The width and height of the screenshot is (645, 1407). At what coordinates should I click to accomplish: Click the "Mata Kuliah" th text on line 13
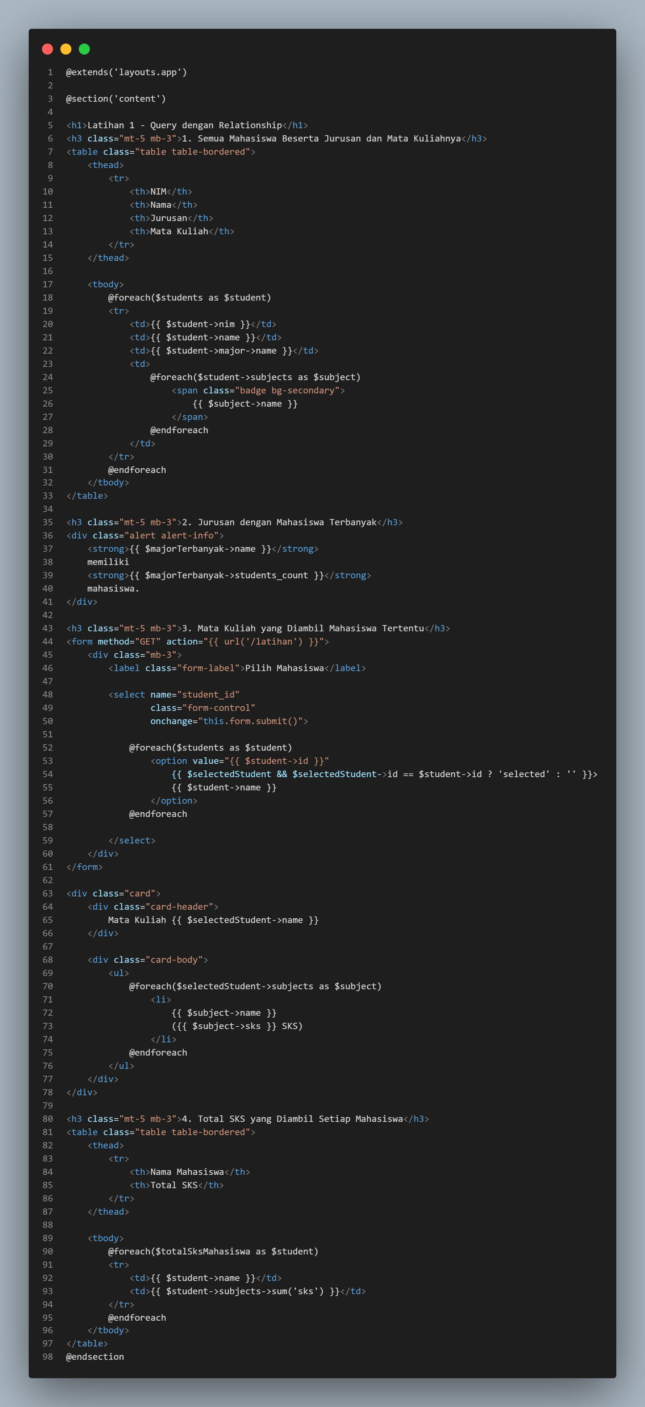(179, 231)
